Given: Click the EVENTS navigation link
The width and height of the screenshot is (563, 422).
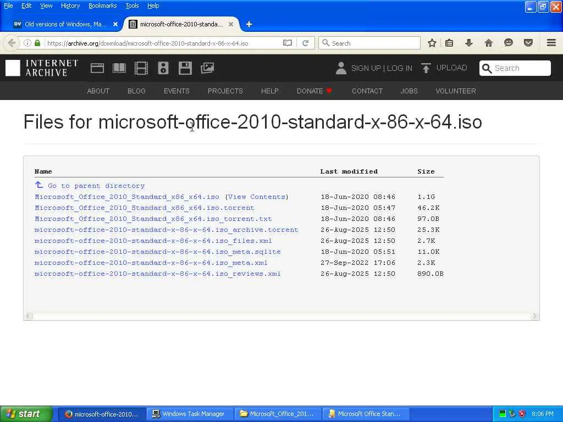Looking at the screenshot, I should [176, 91].
